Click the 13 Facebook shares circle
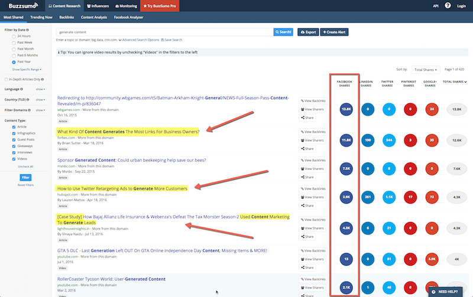This screenshot has width=473, height=297. [x=346, y=259]
